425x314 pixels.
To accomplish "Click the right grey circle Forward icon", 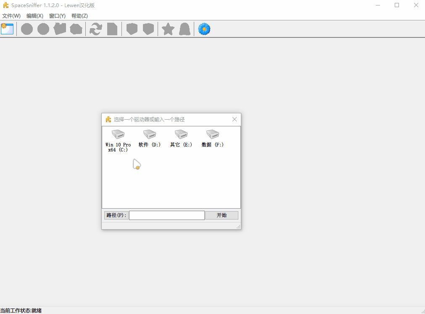I will [43, 29].
